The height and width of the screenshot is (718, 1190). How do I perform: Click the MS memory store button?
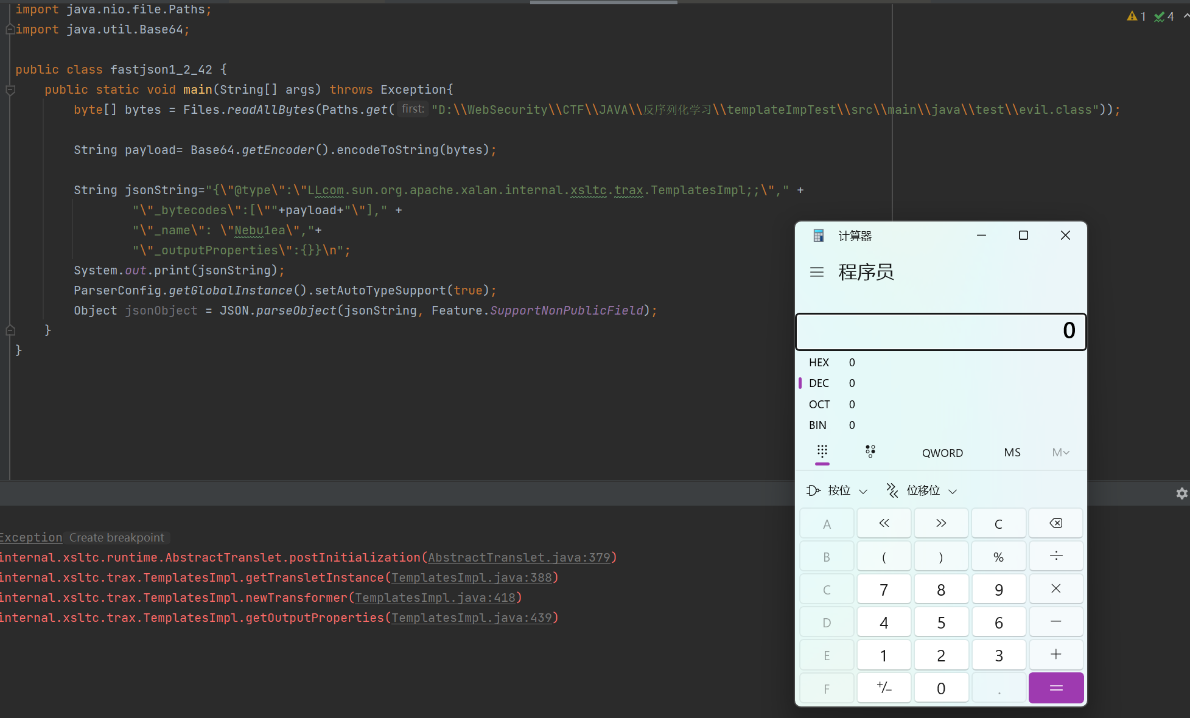tap(1012, 453)
